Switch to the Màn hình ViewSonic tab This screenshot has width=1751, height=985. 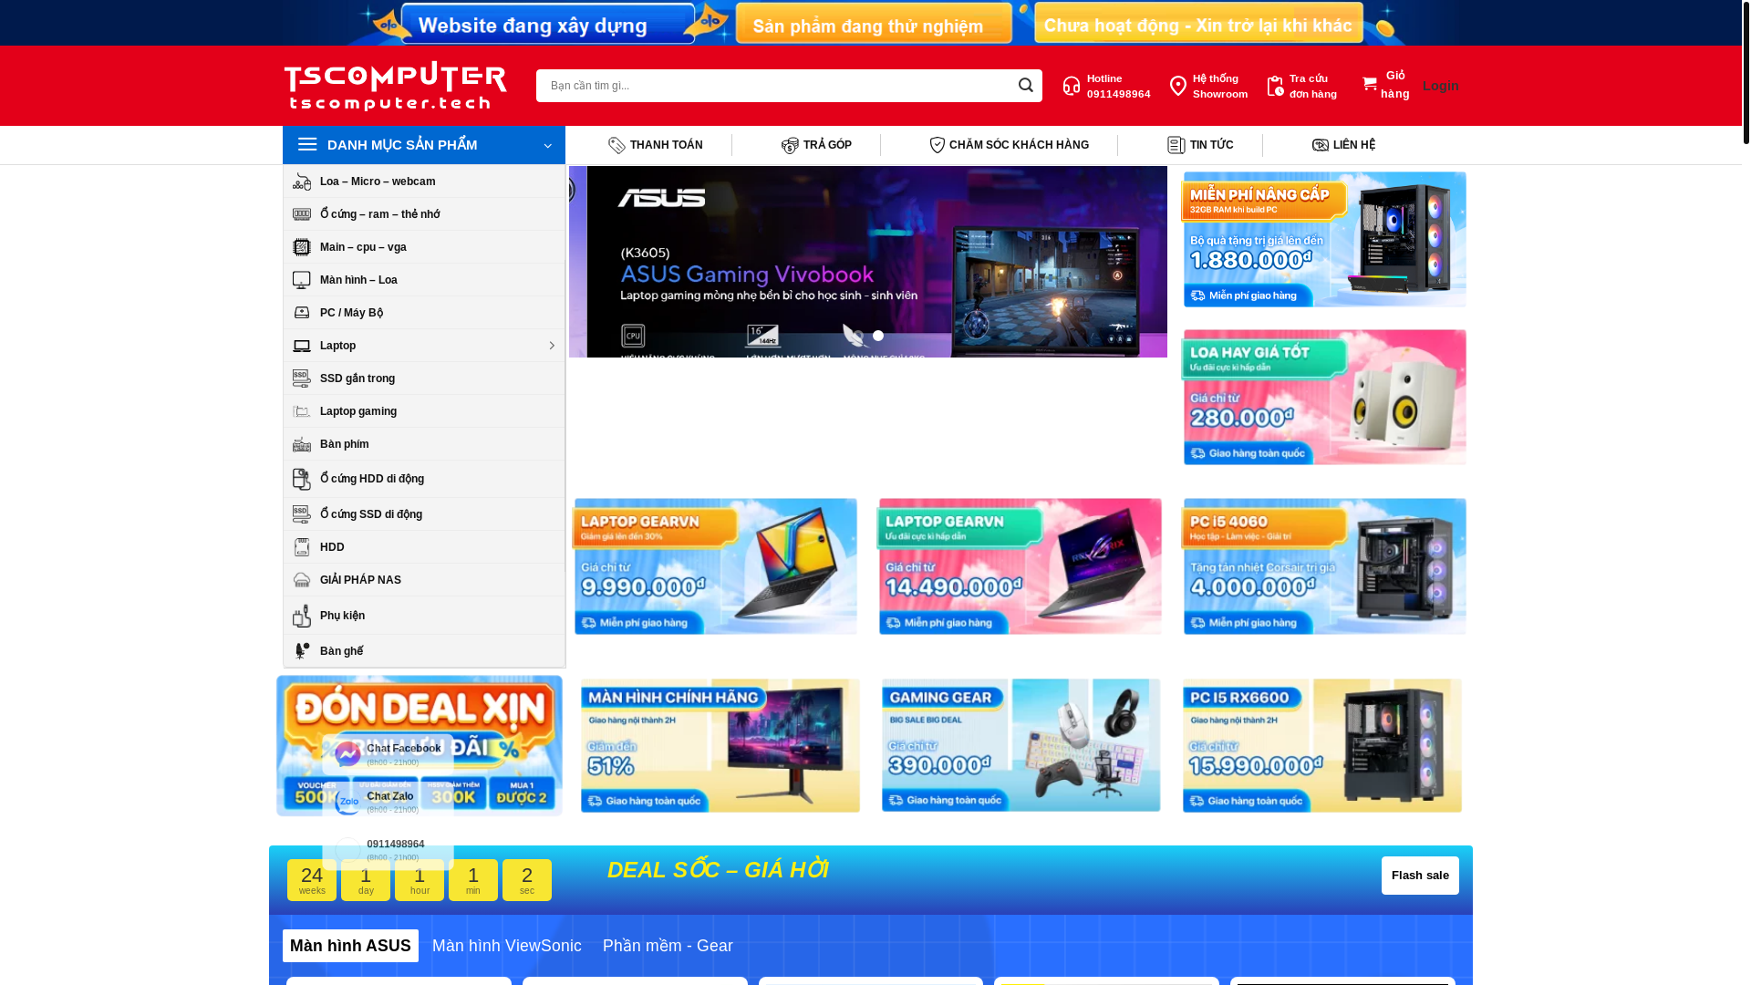[x=507, y=946]
